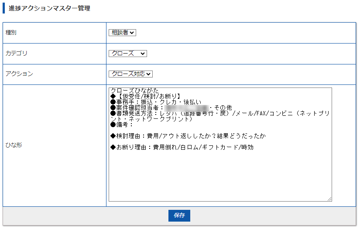Click the 種別 row label
360x229 pixels.
(11, 33)
